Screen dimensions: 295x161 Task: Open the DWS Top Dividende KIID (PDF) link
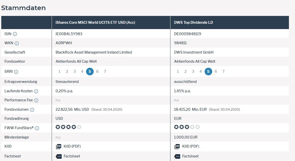click(191, 146)
